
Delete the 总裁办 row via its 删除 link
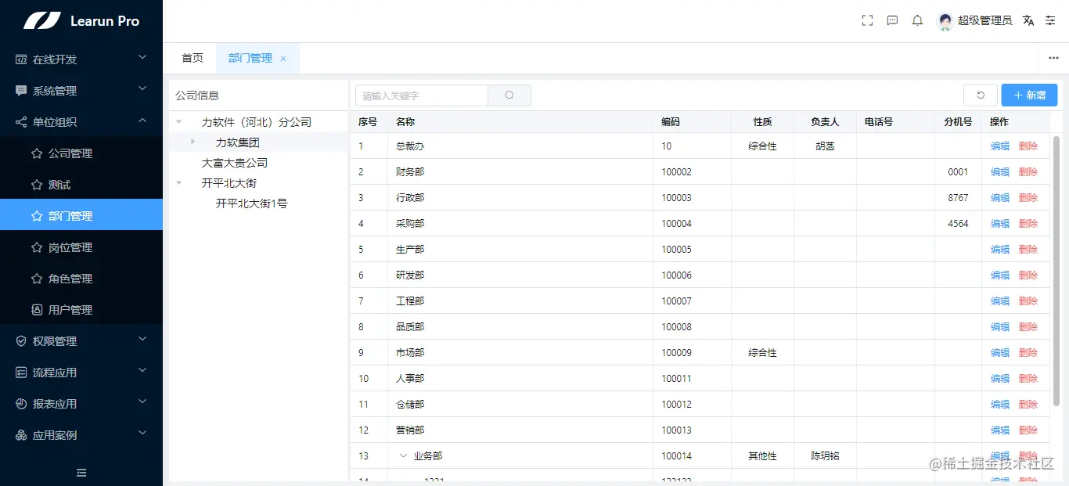click(x=1028, y=146)
